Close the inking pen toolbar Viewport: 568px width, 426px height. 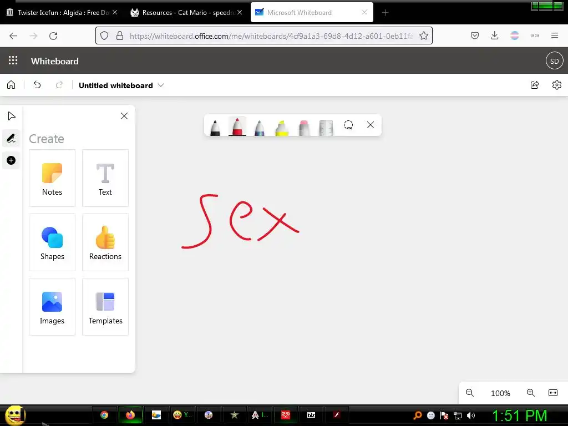(370, 125)
